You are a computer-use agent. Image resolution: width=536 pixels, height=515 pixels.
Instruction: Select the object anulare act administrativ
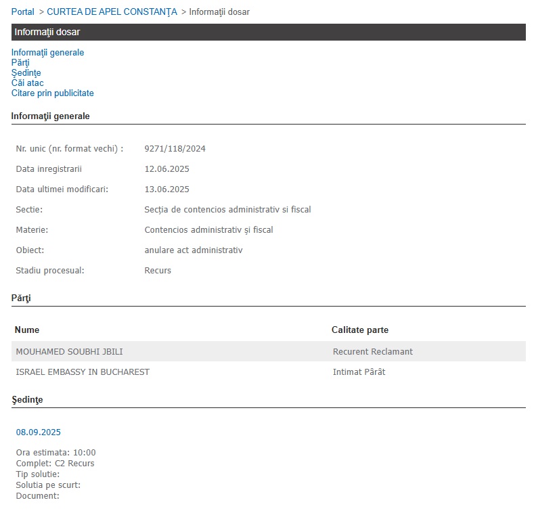click(194, 250)
